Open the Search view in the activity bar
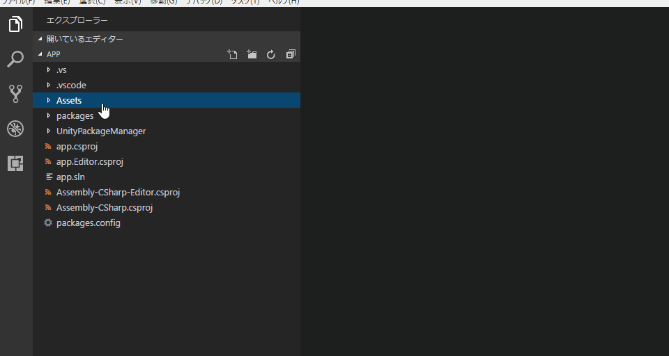Viewport: 669px width, 356px height. 16,59
